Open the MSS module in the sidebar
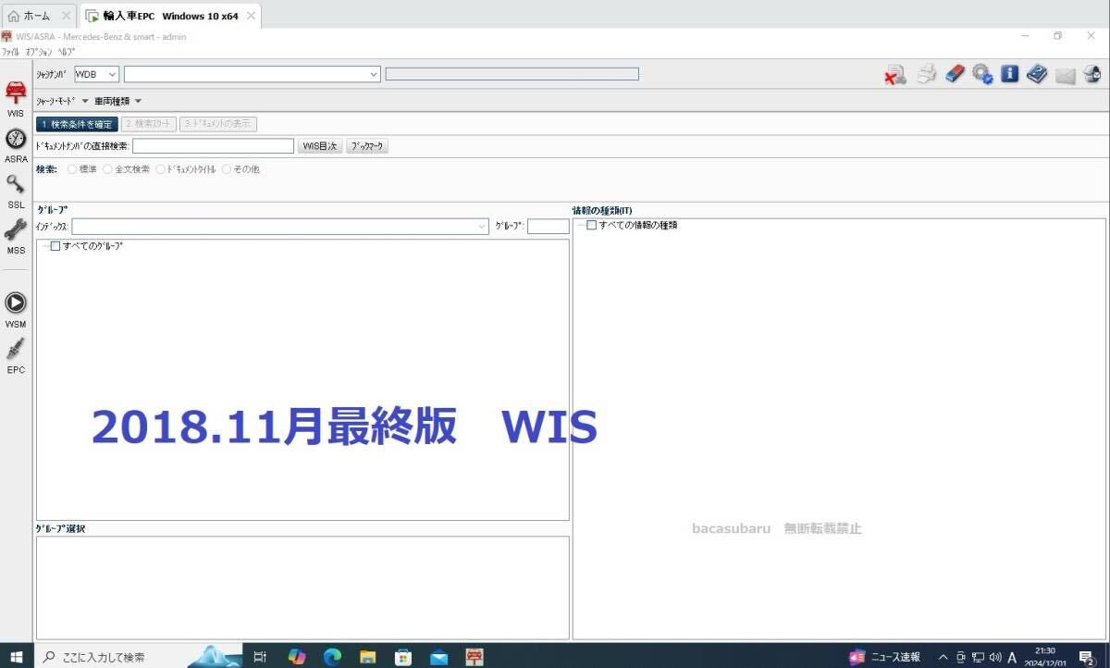The image size is (1110, 668). 15,233
